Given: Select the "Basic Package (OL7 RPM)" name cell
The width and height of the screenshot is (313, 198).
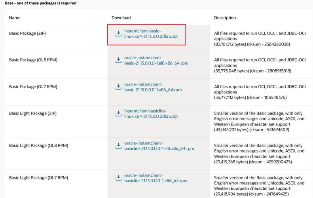Looking at the screenshot, I should pos(33,87).
